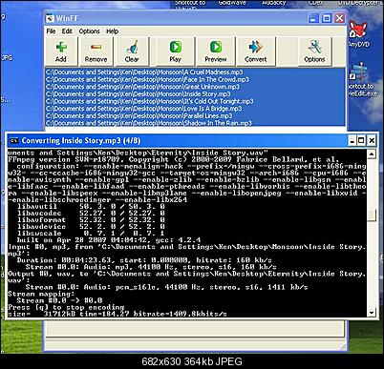Screen dimensions: 384x369
Task: Open the Edit menu in WinFF
Action: tap(67, 31)
